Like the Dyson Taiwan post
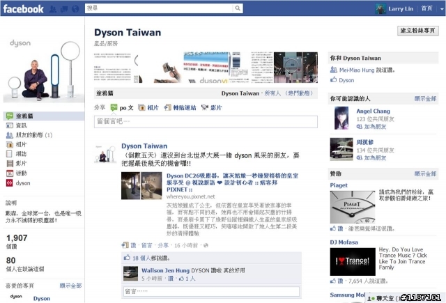The image size is (446, 303). pos(133,245)
